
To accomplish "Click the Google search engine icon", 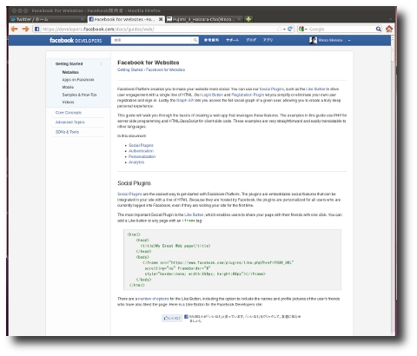I will click(301, 29).
